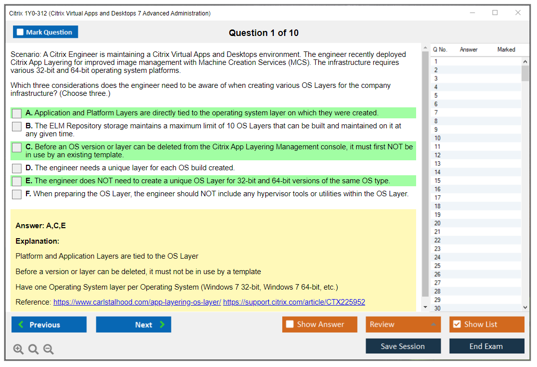
Task: Check answer option A checkbox
Action: click(16, 113)
